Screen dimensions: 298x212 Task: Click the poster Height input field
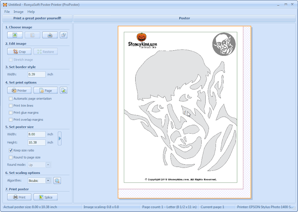pos(37,142)
